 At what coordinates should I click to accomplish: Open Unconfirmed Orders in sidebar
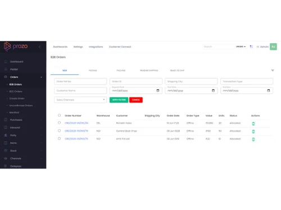(x=21, y=105)
